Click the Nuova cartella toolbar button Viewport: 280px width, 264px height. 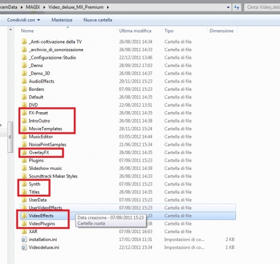click(98, 20)
